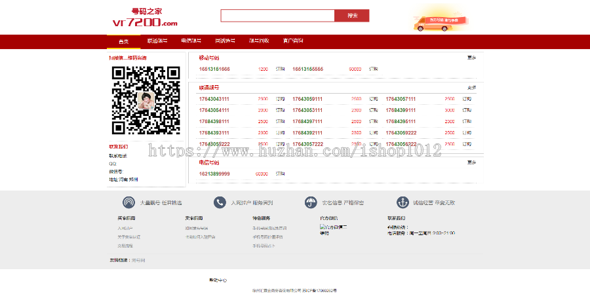Open the 友情链接 link next to the label
Viewport: 590px width, 298px height.
pyautogui.click(x=138, y=260)
